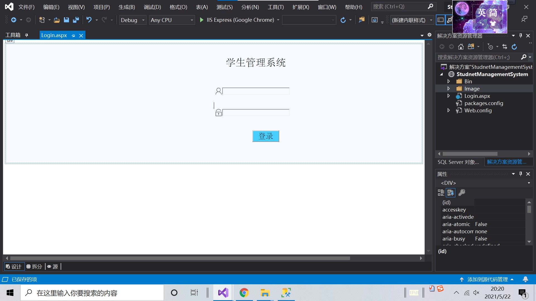Click the Find in Files folder icon
Screen dimensions: 536x301
[362, 20]
